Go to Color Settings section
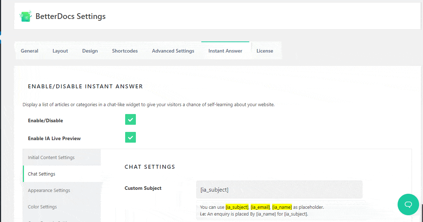423x222 pixels. tap(42, 207)
